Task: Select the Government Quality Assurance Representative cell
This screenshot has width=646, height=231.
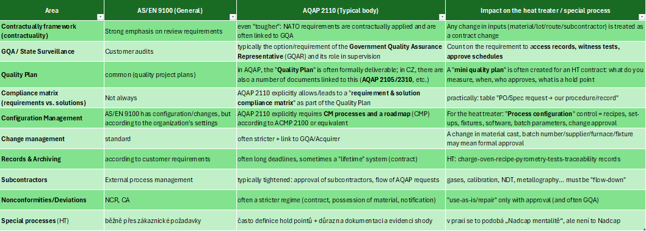Action: coord(341,51)
